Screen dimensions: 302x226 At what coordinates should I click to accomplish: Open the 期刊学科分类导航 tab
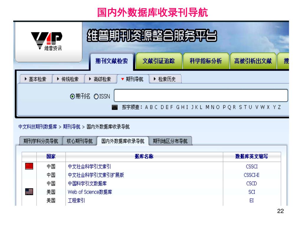[x=41, y=141]
